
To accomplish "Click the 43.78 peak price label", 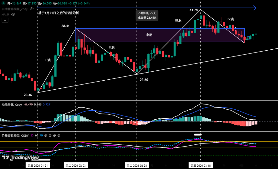I will click(193, 10).
